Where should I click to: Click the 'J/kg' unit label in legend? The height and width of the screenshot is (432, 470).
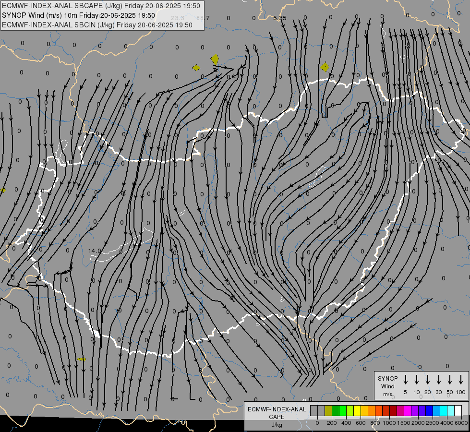click(277, 425)
